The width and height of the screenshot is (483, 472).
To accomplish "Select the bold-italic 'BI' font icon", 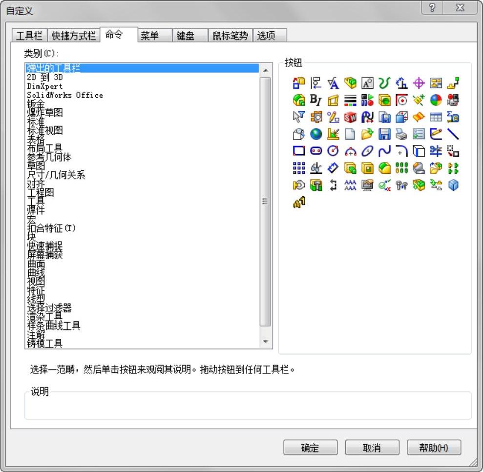I will click(316, 100).
